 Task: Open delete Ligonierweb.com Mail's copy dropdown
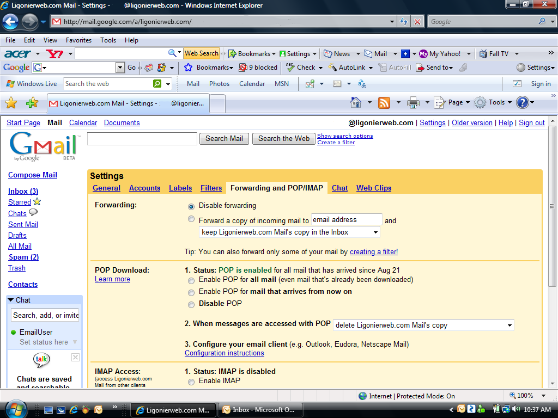click(423, 325)
